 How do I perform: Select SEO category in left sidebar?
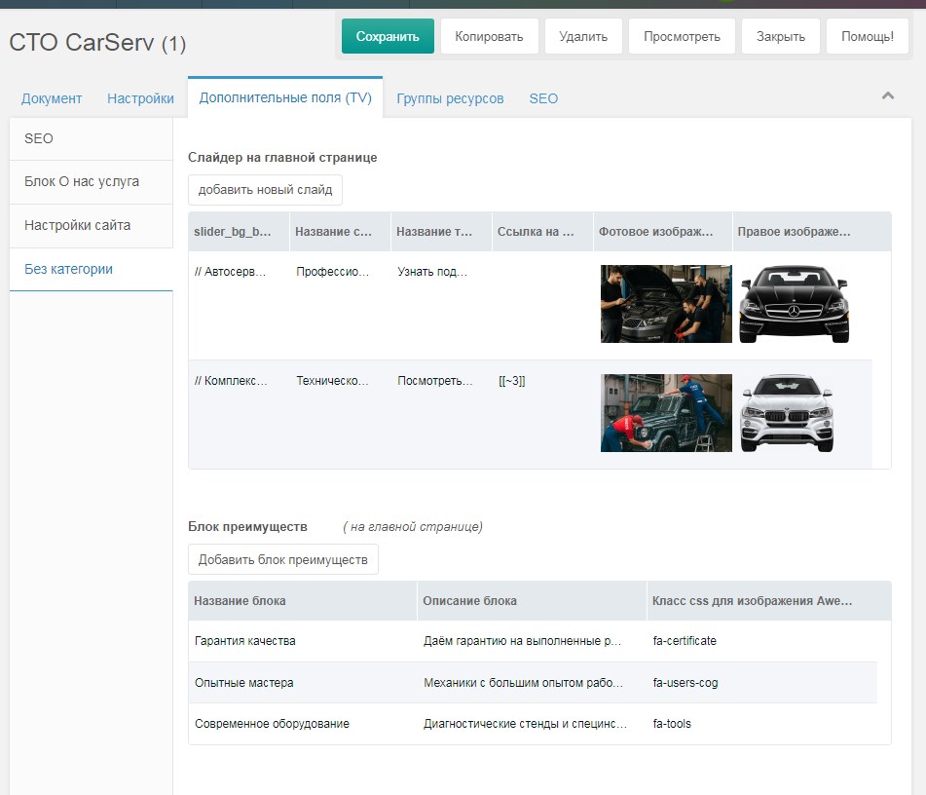(x=39, y=138)
